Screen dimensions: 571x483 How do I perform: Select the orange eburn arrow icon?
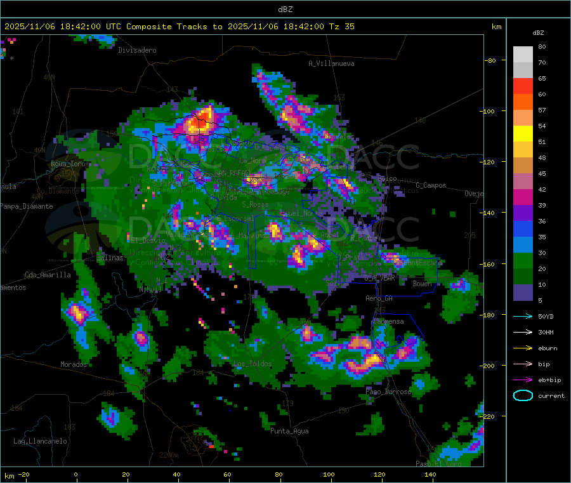523,348
